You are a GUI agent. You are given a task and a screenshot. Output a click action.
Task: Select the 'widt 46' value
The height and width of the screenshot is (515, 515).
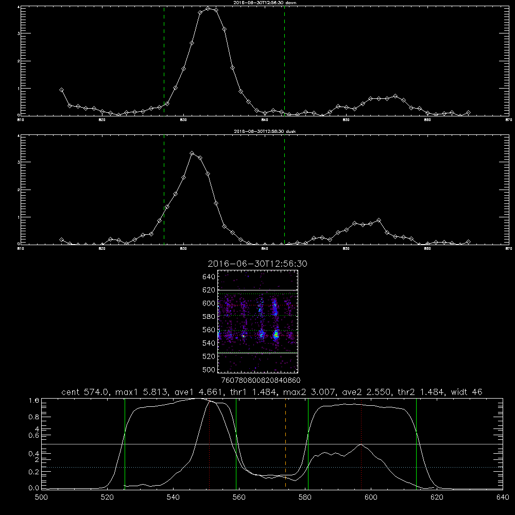(x=467, y=392)
